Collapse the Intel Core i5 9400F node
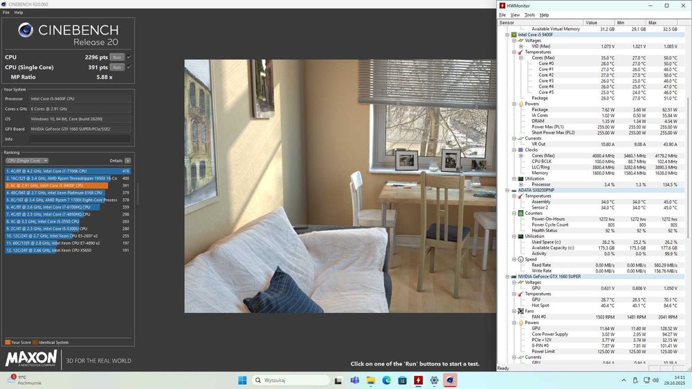 (x=507, y=35)
